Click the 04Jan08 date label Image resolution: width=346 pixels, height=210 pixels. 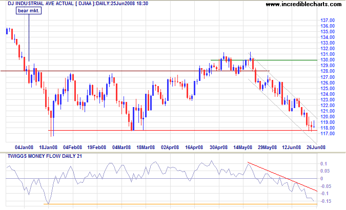click(24, 148)
